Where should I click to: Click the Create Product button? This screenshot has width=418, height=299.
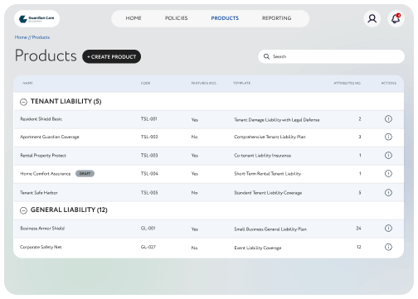(x=111, y=56)
